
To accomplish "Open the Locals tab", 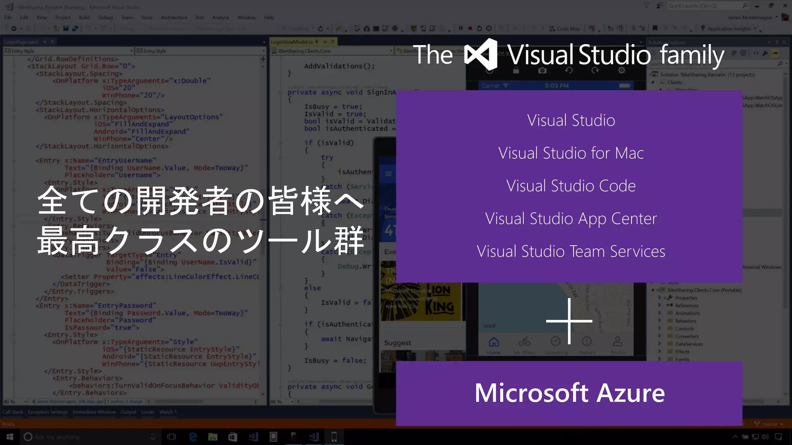I will pos(147,412).
